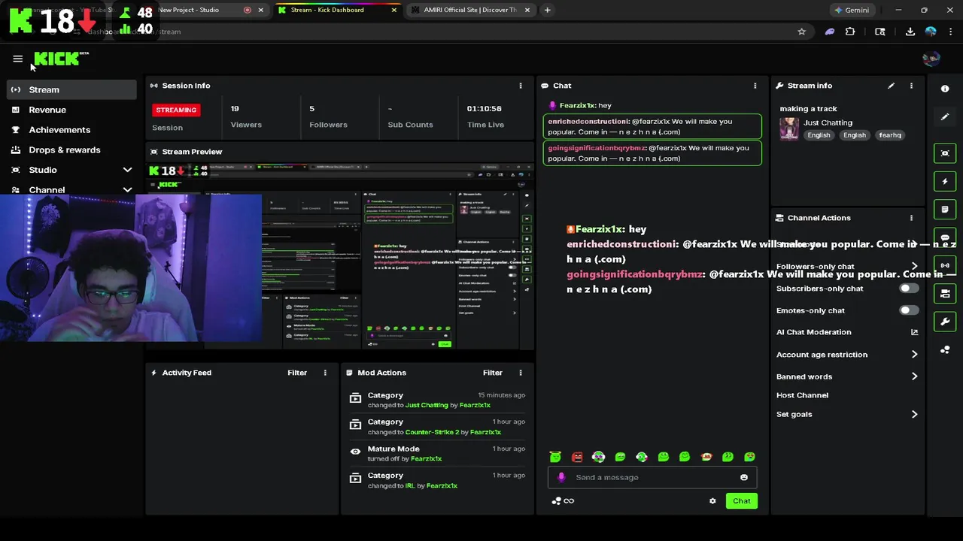Viewport: 963px width, 541px height.
Task: Click the red STREAMING status badge
Action: (176, 110)
